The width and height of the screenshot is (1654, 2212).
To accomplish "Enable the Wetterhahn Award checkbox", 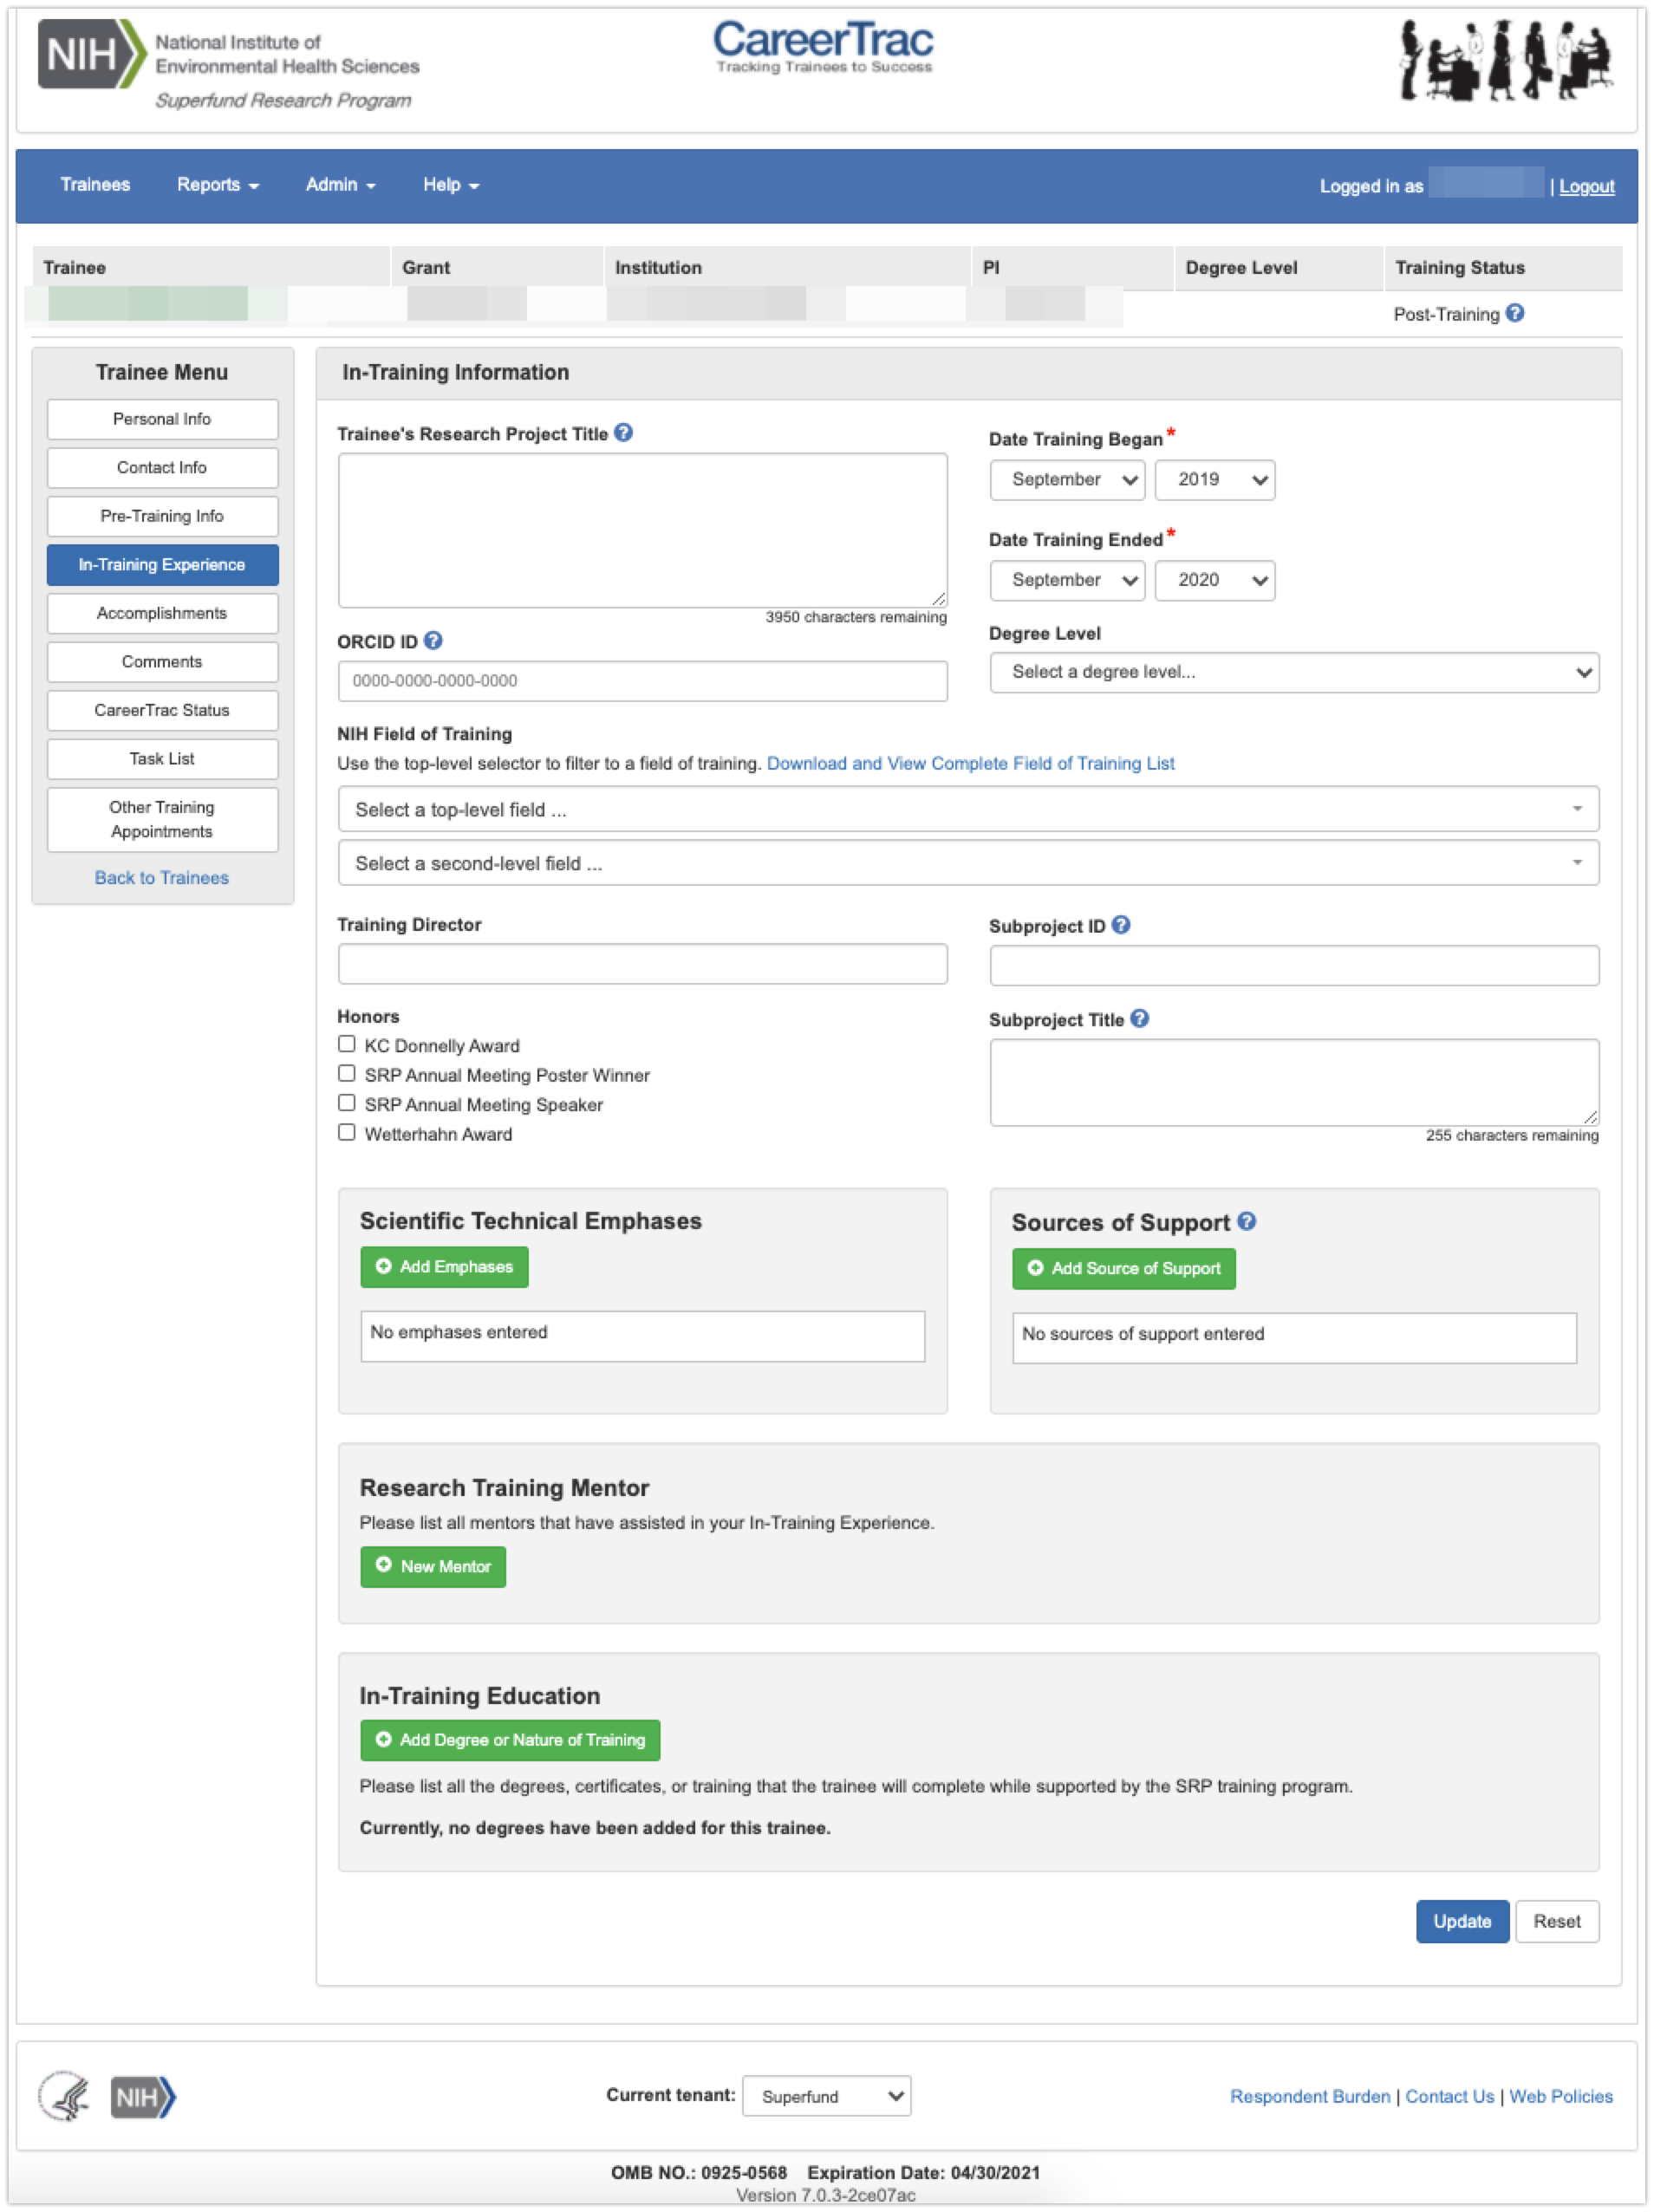I will click(347, 1133).
